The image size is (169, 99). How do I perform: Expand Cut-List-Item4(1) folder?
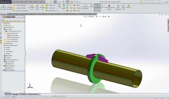pos(5,39)
